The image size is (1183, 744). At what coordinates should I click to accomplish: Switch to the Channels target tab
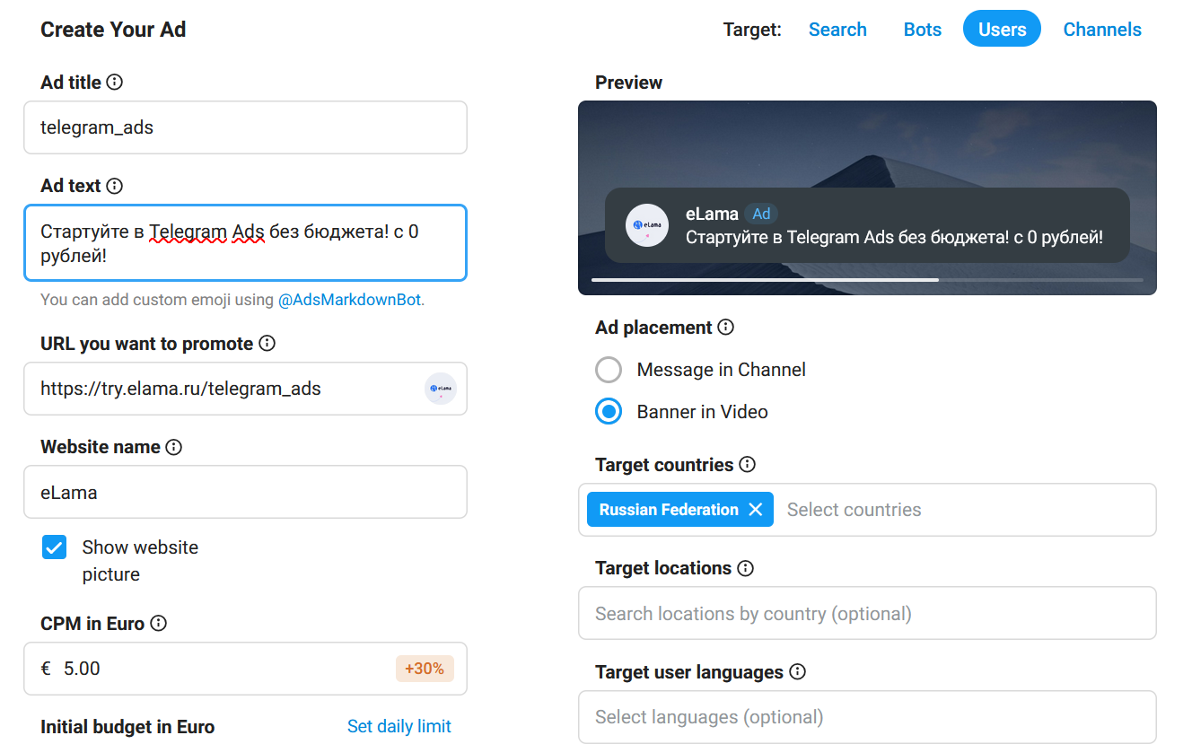tap(1101, 30)
